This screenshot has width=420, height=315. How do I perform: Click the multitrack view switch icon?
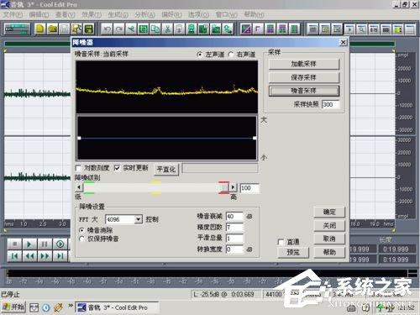coord(17,29)
